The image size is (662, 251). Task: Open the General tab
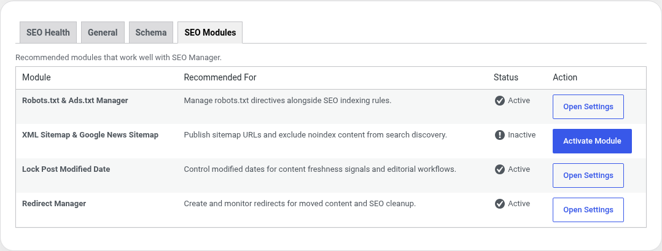pos(103,33)
